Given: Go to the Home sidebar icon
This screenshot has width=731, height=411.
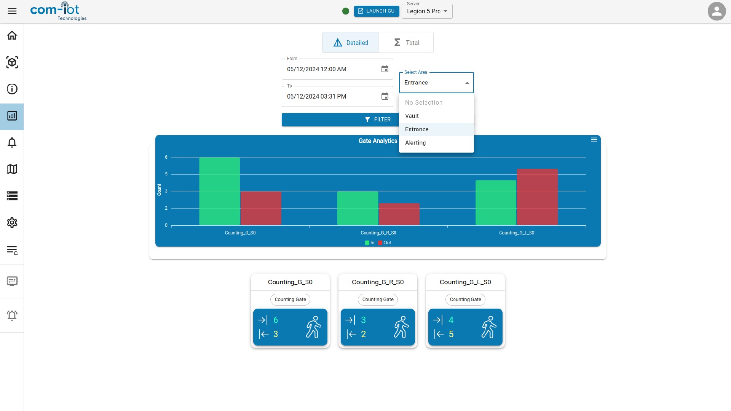Looking at the screenshot, I should 12,35.
